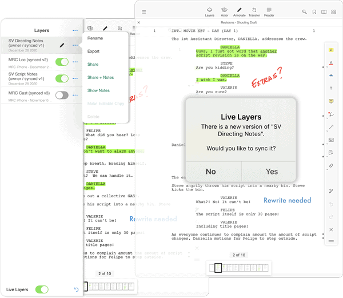343x298 pixels.
Task: Click the pencil settings icon below the eraser
Action: coord(331,191)
